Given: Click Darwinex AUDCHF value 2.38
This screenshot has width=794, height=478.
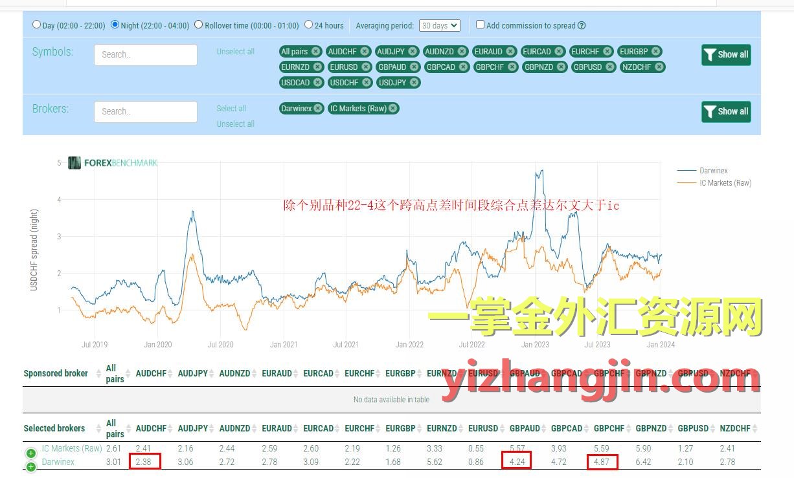Looking at the screenshot, I should click(144, 462).
